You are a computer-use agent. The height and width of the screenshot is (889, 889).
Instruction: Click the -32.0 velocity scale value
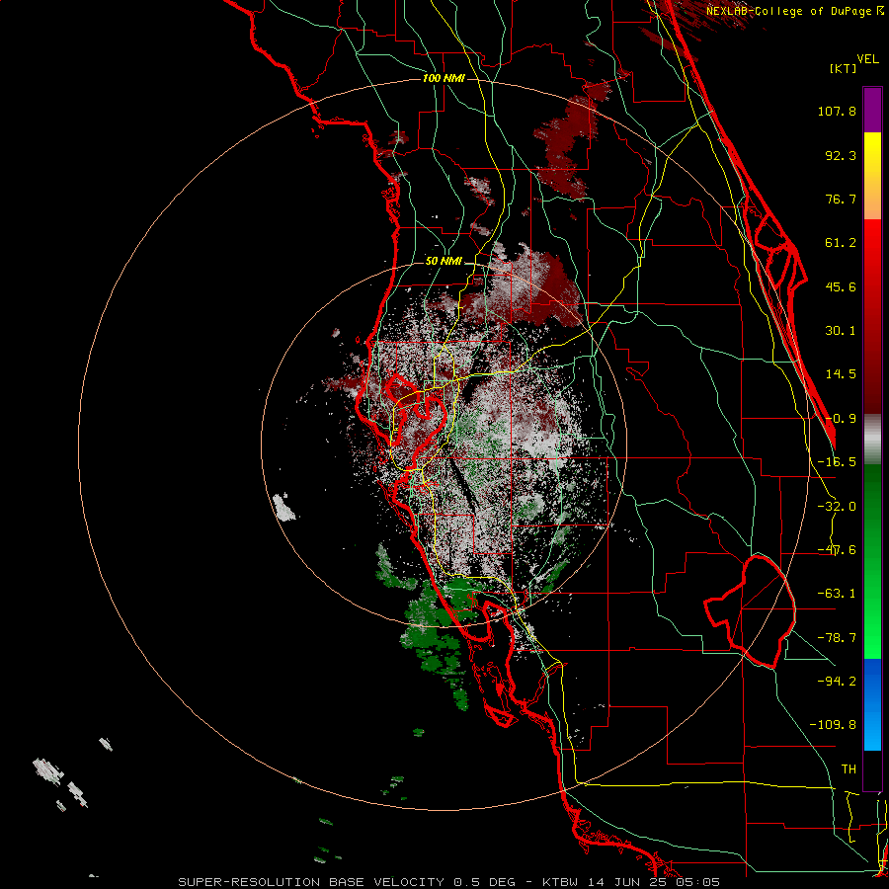[x=837, y=507]
